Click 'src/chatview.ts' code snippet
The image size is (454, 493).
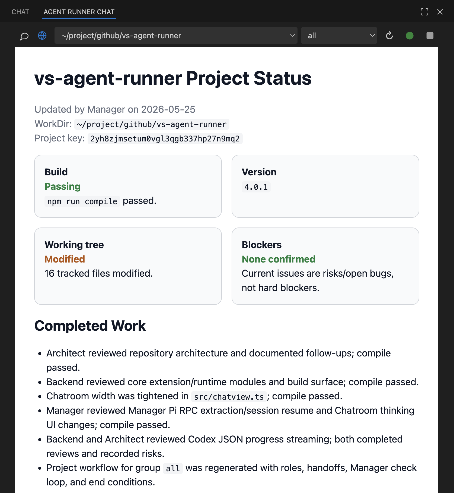point(229,397)
